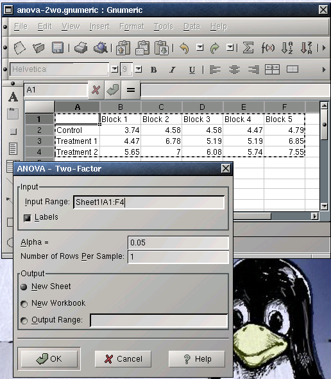This screenshot has height=379, width=331.
Task: Toggle Bold formatting button
Action: tap(153, 69)
